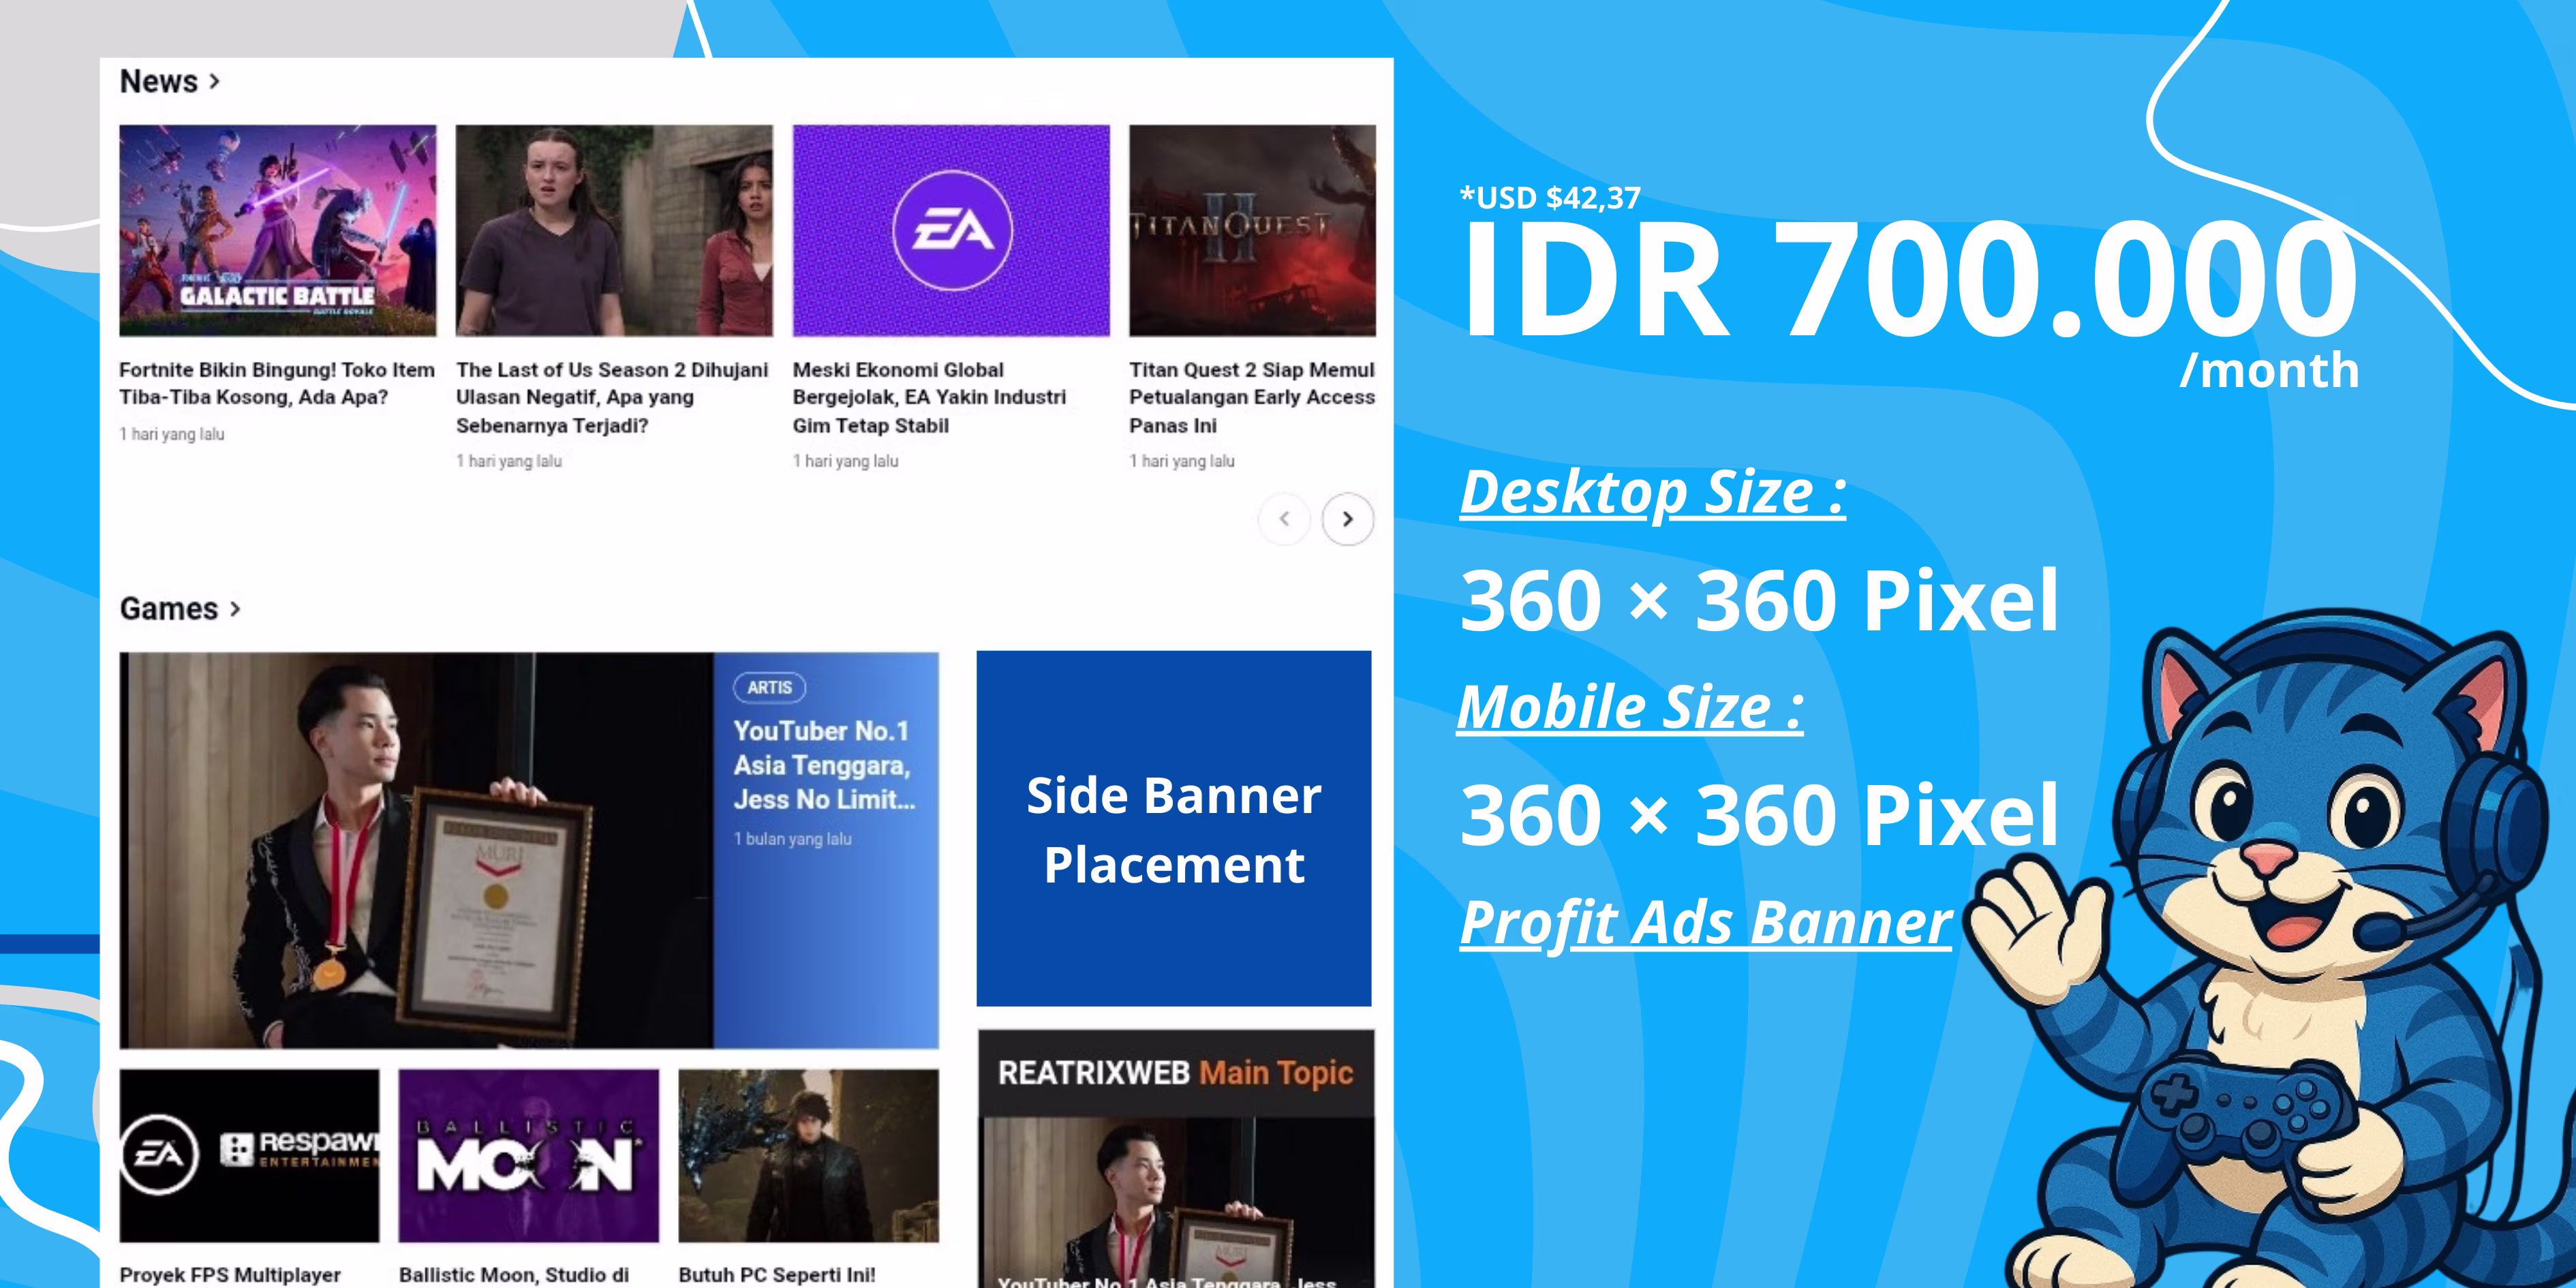Select the *USD $42,37 note
Viewport: 2576px width, 1288px height.
(x=1550, y=197)
